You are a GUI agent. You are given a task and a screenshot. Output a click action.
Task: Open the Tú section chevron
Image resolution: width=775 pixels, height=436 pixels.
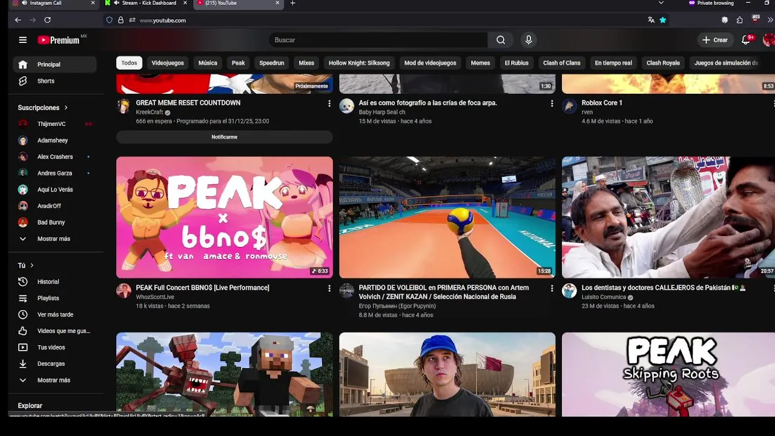[32, 265]
